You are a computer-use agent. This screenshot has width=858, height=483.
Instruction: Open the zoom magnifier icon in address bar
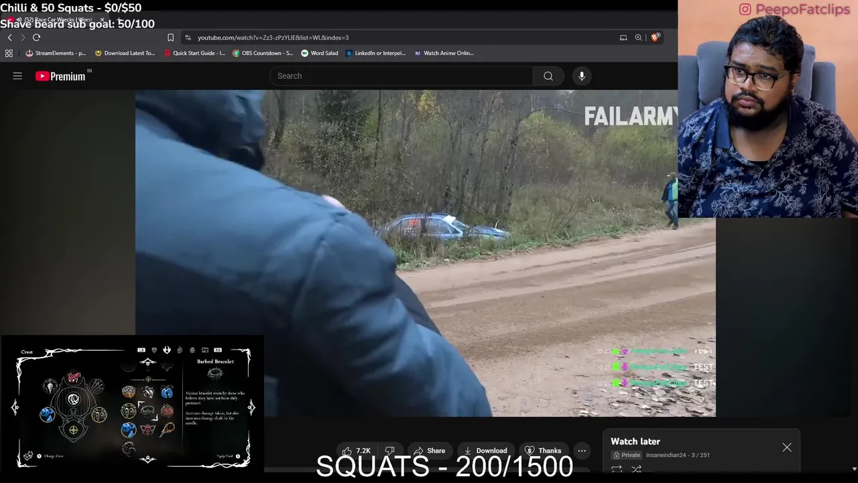coord(638,38)
